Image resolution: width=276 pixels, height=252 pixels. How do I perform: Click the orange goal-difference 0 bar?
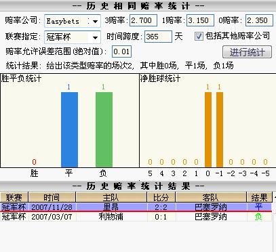208,129
